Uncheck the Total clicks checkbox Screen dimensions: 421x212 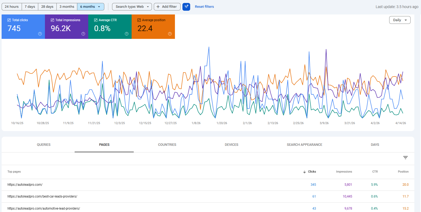(9, 20)
